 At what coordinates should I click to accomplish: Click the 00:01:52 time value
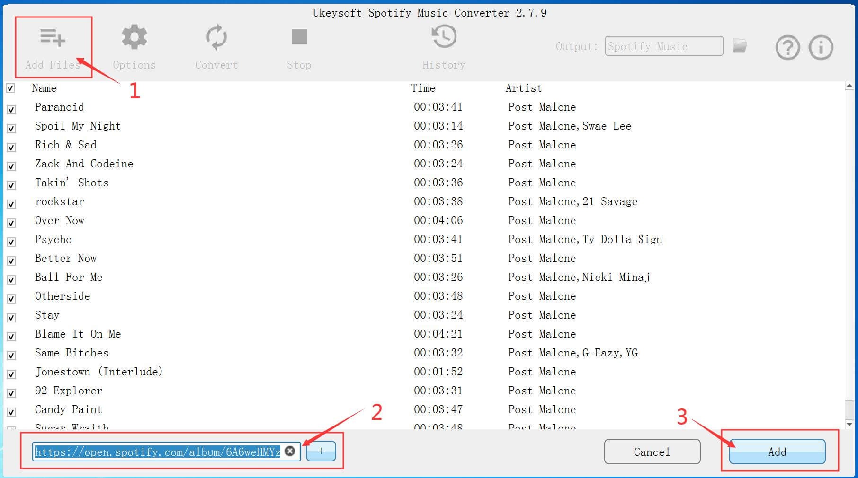pos(438,372)
